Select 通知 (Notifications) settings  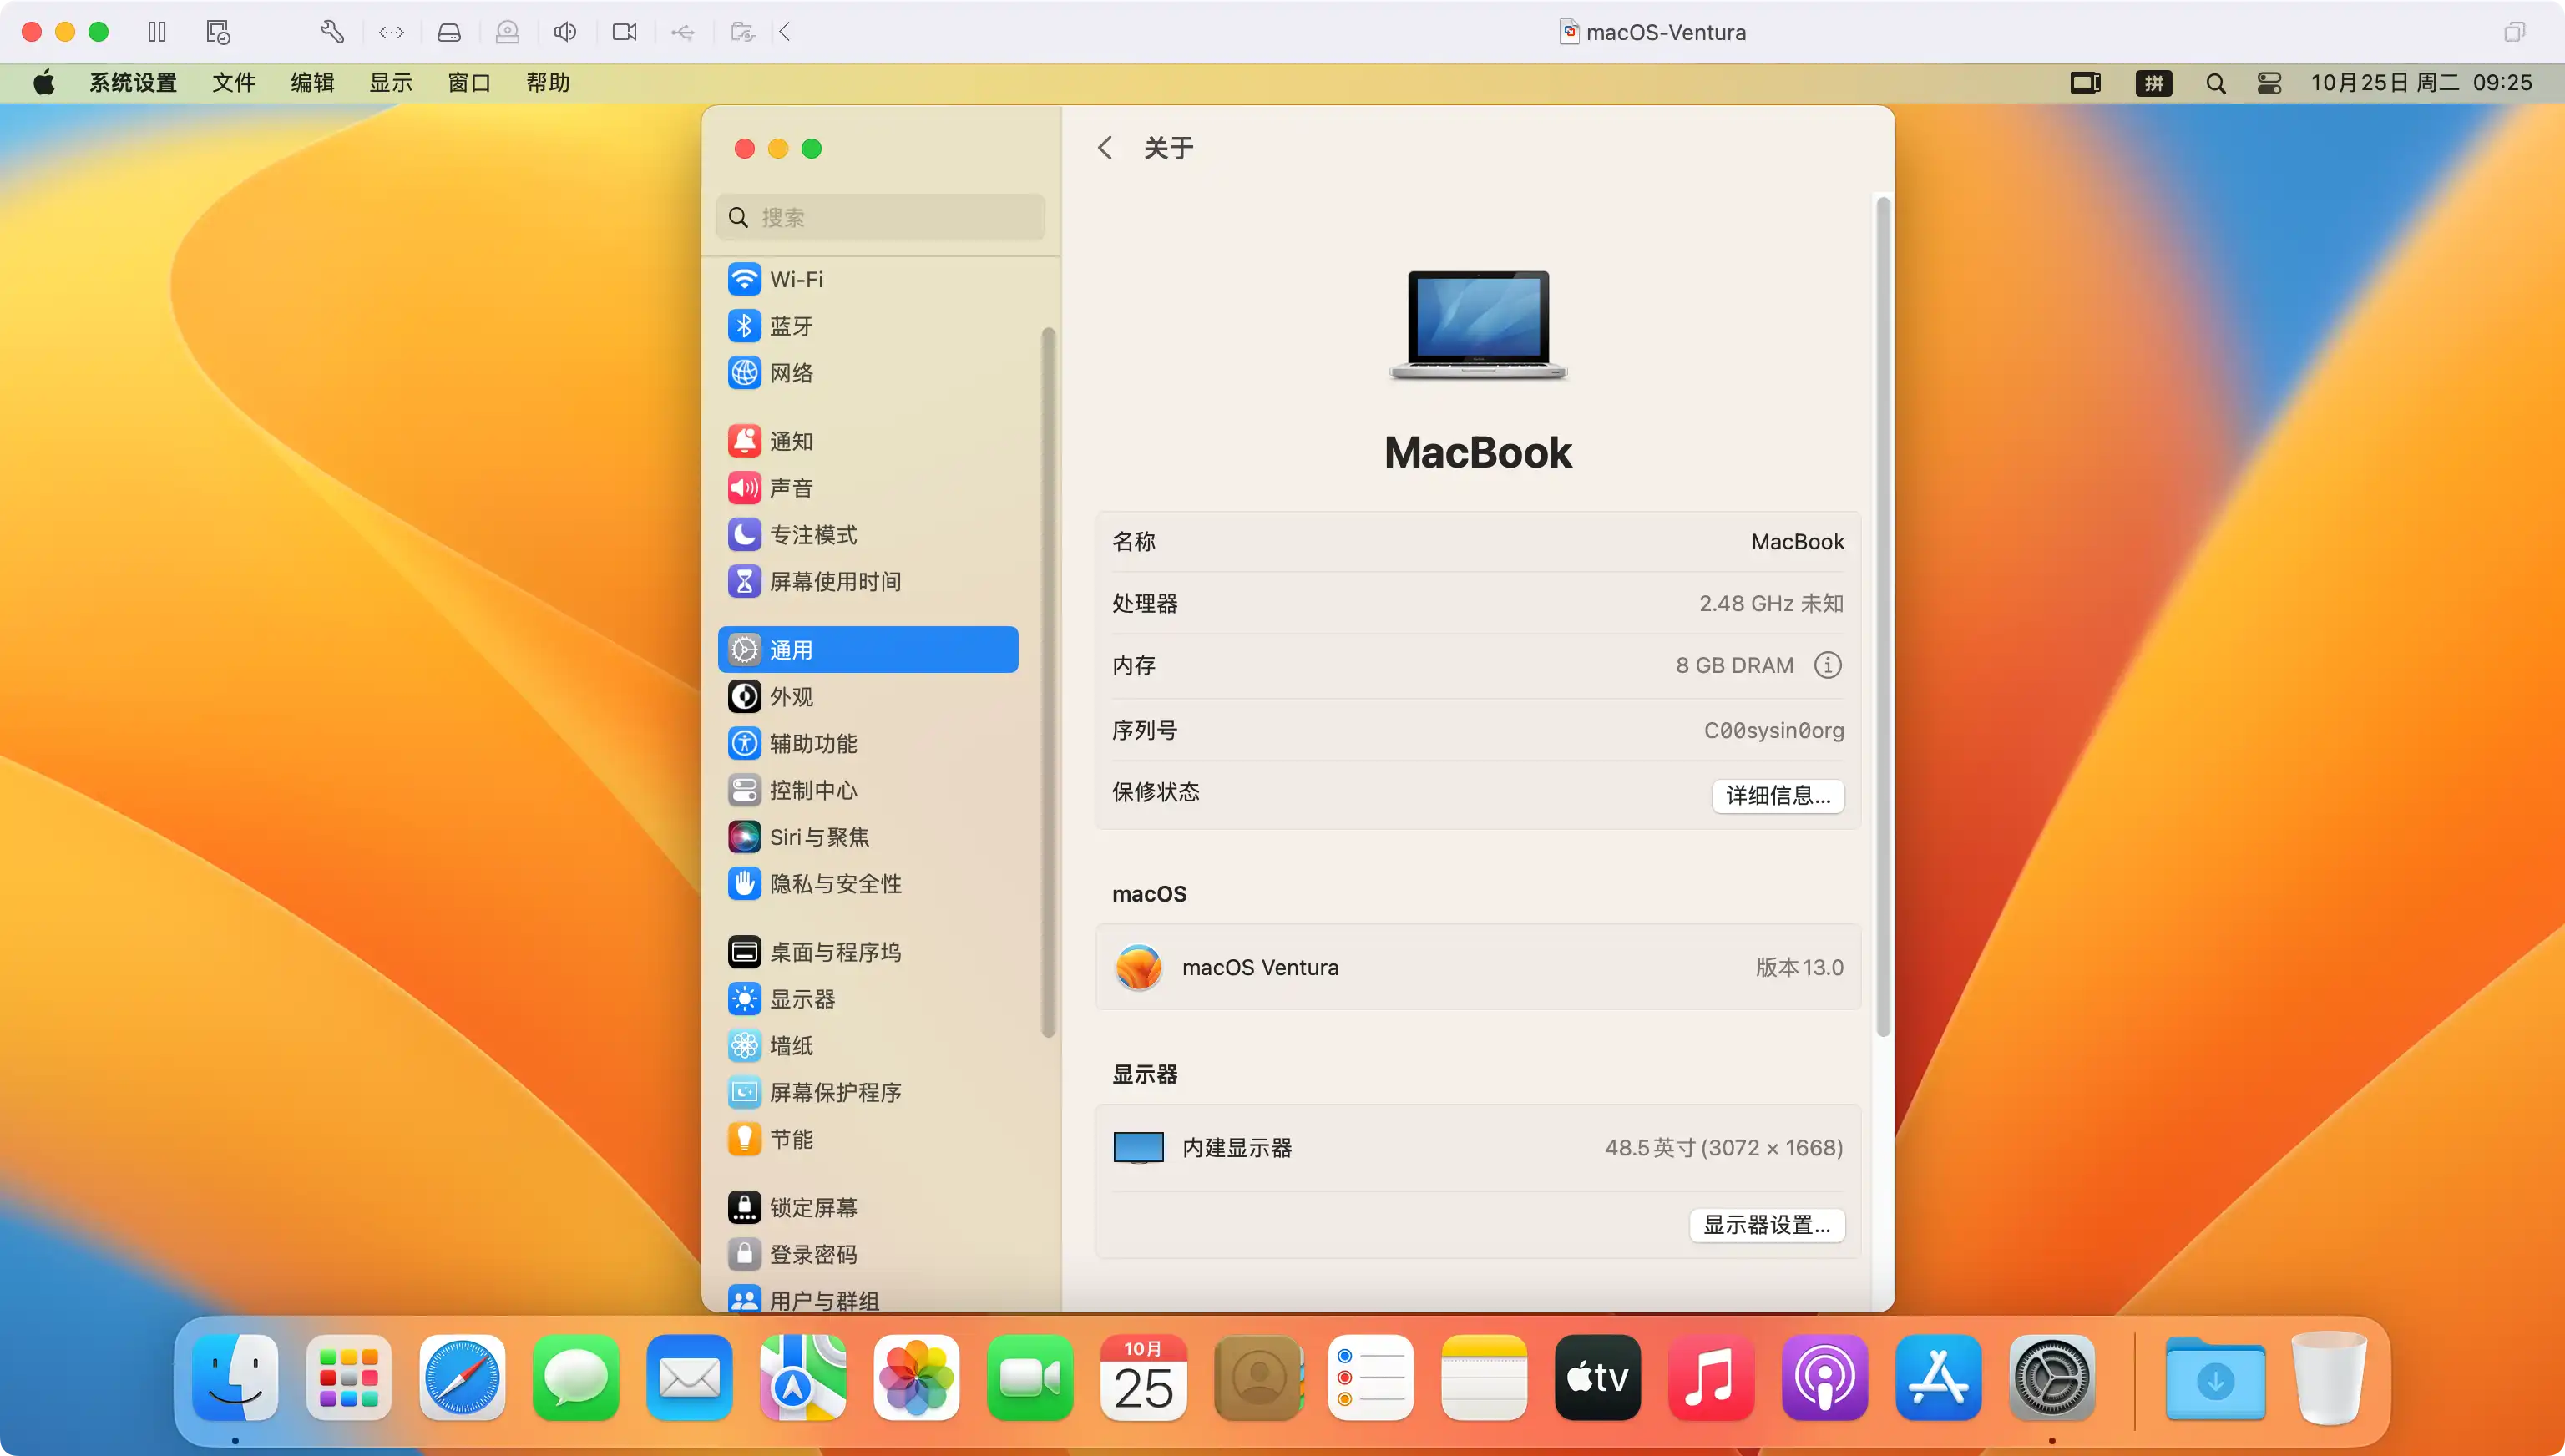click(x=792, y=440)
